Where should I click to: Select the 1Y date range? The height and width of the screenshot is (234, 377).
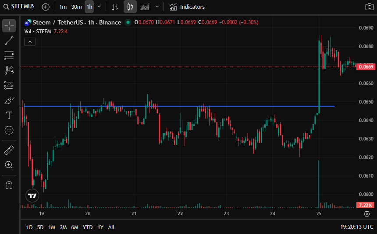(x=100, y=227)
